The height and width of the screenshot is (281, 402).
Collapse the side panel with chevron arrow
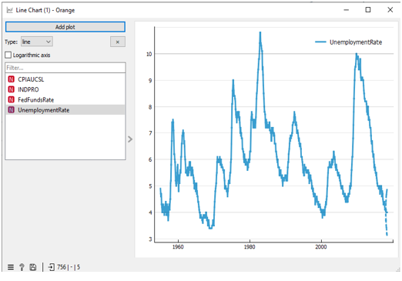[130, 139]
